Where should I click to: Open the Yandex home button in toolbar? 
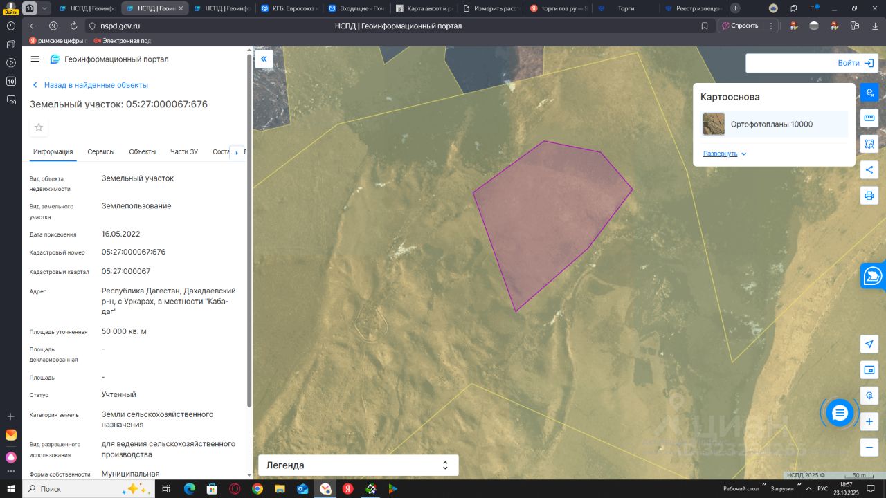tap(53, 26)
